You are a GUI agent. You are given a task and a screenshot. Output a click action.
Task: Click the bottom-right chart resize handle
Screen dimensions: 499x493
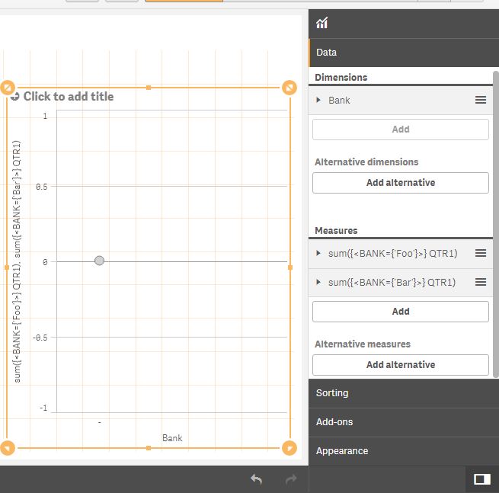click(289, 448)
